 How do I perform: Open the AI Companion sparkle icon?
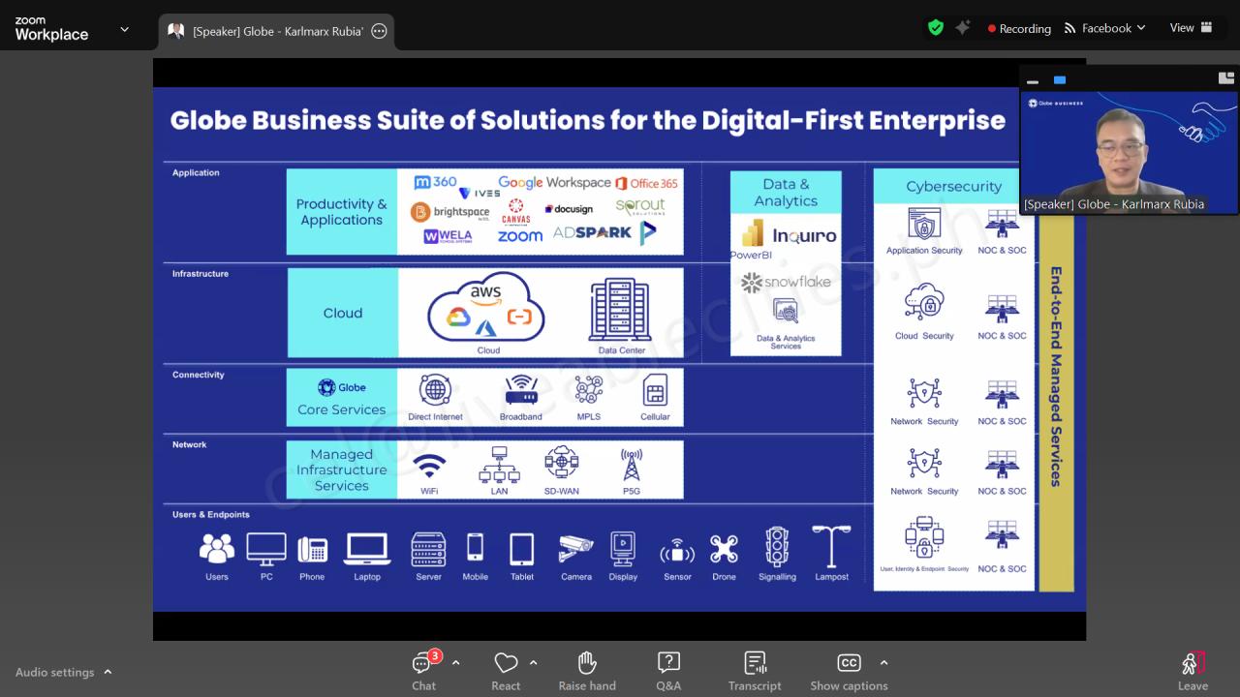[963, 28]
